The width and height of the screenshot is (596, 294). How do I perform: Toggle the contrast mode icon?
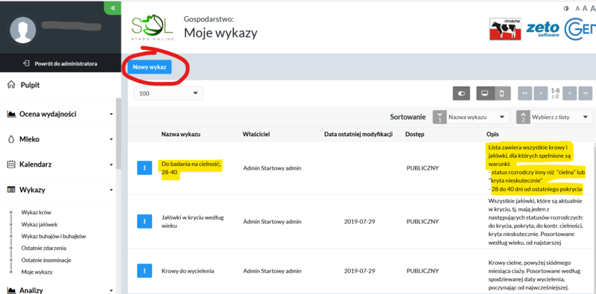565,8
